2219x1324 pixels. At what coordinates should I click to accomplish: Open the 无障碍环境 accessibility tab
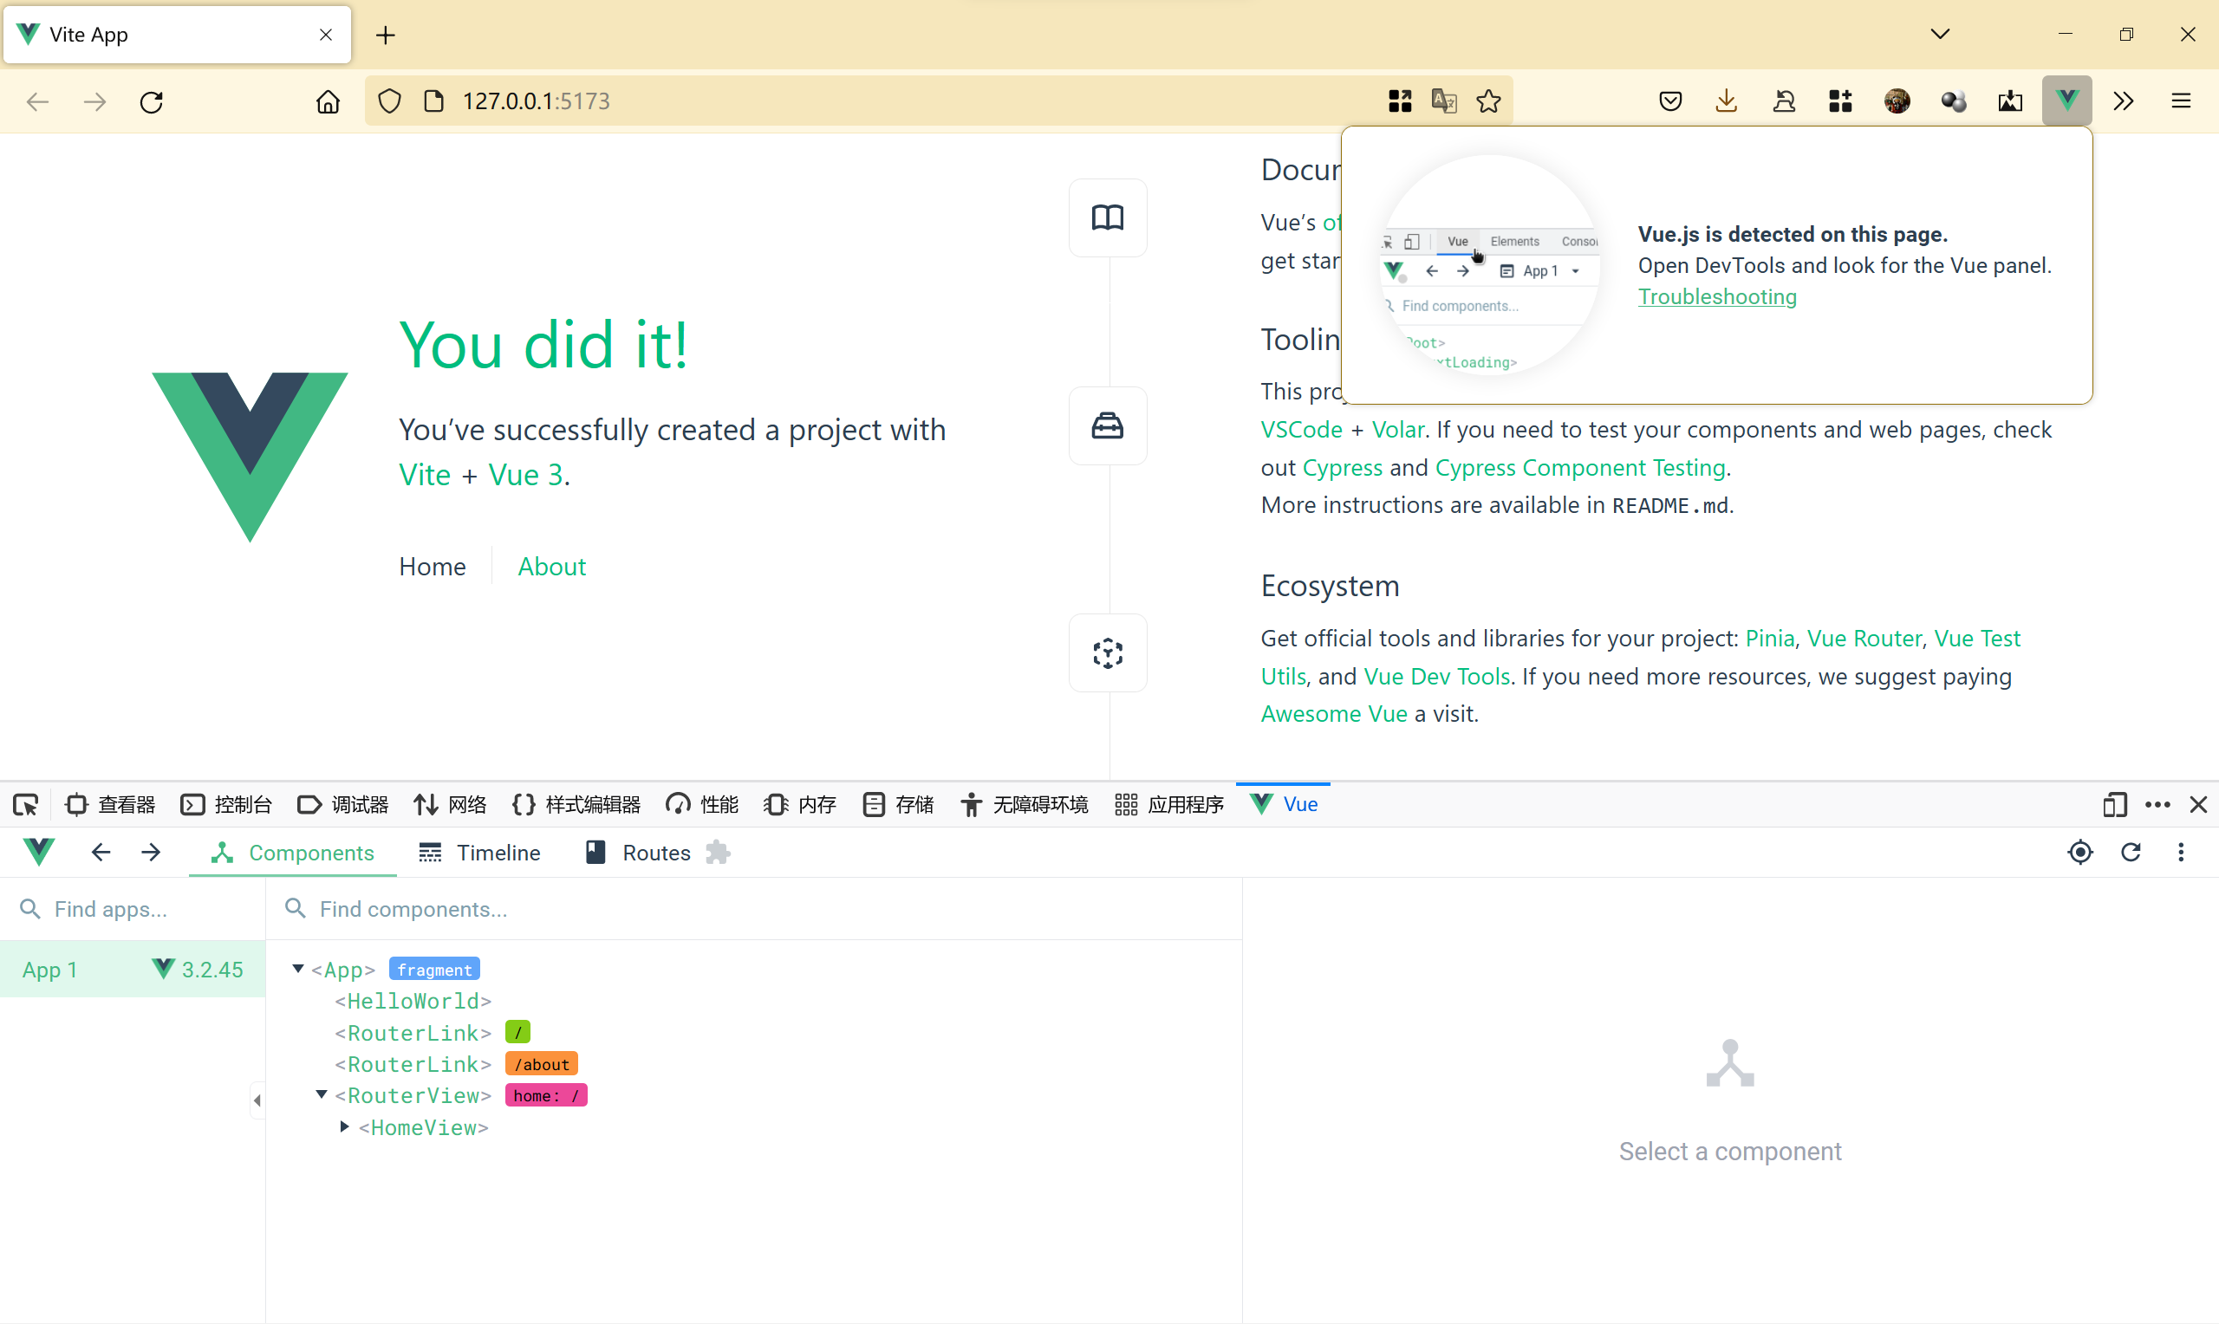(1025, 805)
